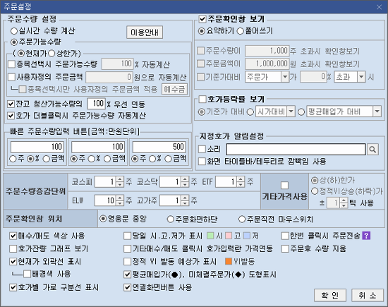Click the sound file path input field
The image size is (388, 307).
click(296, 150)
